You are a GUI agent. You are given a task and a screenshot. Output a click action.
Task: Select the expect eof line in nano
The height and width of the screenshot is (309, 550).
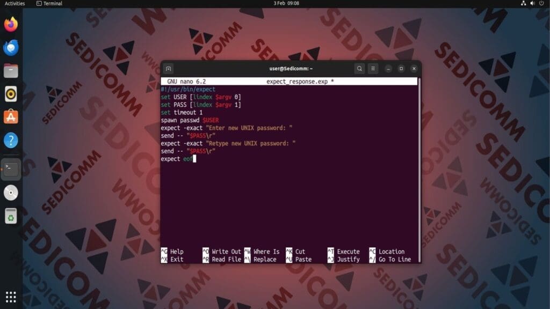(177, 159)
